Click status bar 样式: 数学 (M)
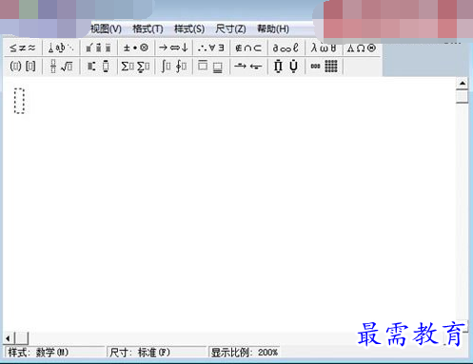This screenshot has width=473, height=364. coord(54,353)
